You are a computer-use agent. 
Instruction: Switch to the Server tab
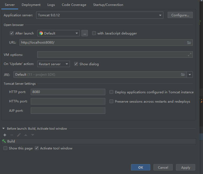pos(10,5)
